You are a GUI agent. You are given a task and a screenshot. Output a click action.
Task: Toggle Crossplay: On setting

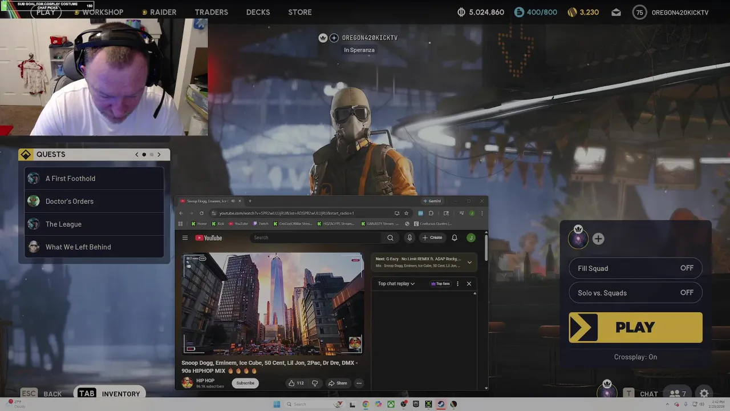click(635, 357)
